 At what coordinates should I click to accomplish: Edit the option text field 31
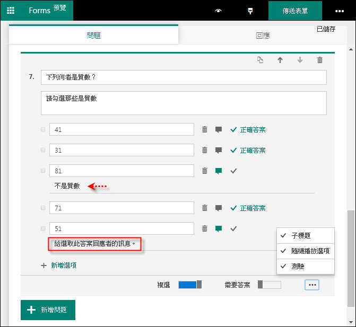121,150
